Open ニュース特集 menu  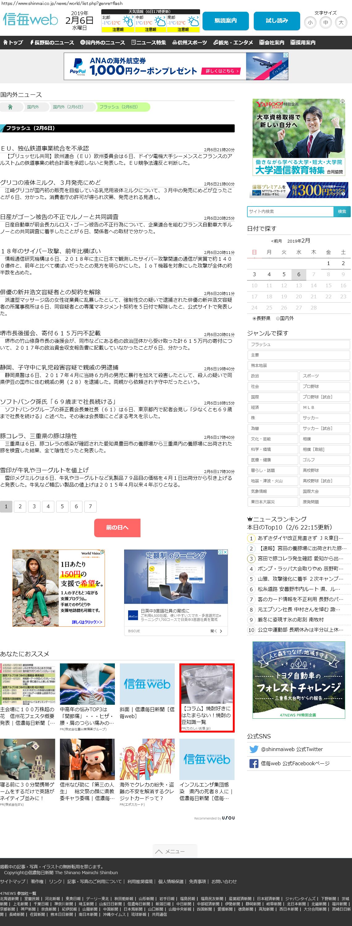[149, 42]
